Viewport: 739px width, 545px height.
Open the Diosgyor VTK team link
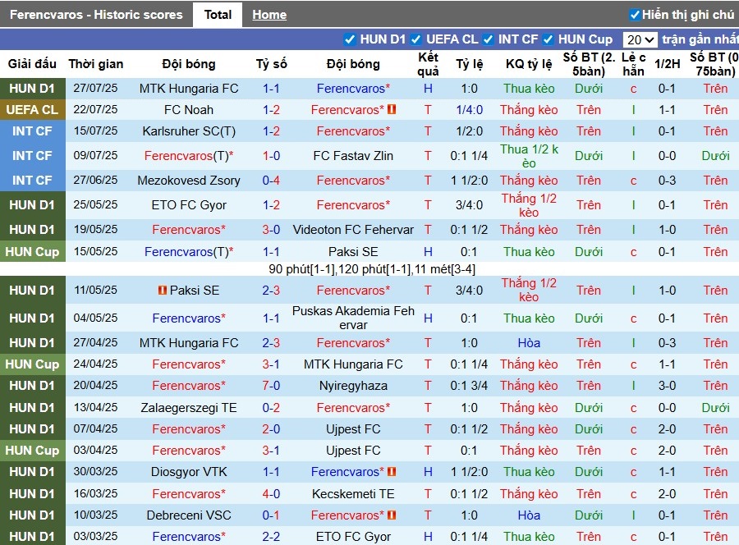point(189,471)
